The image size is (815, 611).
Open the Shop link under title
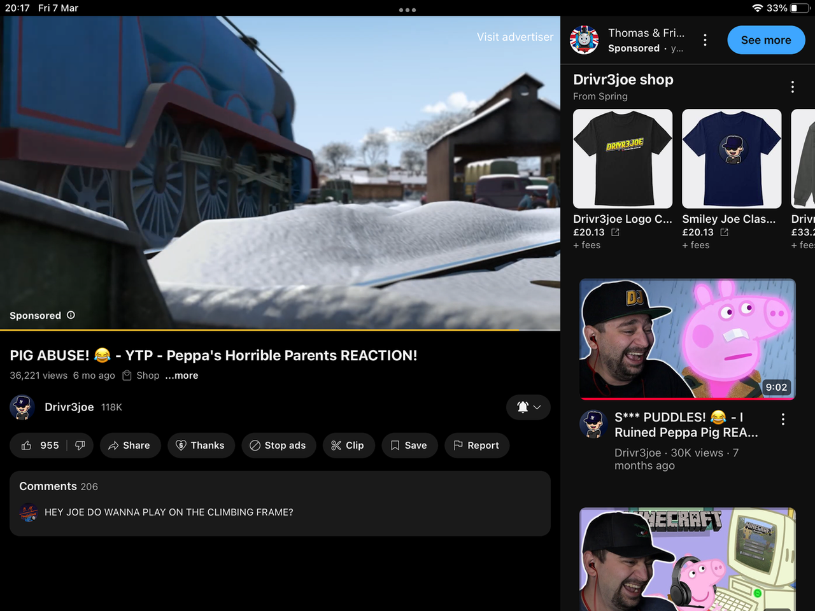pos(141,376)
